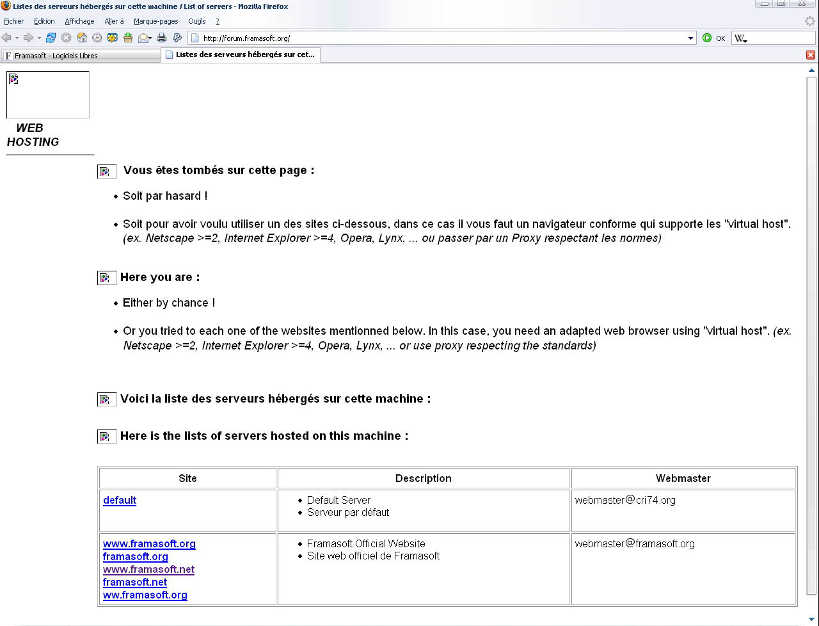The image size is (819, 626).
Task: Print the page with the printer icon
Action: point(162,38)
